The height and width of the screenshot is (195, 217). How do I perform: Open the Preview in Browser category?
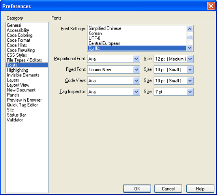coord(24,100)
